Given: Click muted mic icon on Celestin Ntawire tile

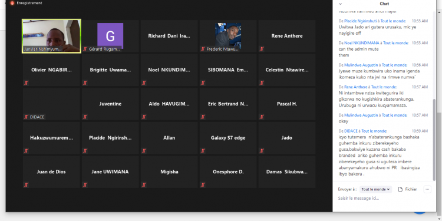Looking at the screenshot, I should 262,83.
